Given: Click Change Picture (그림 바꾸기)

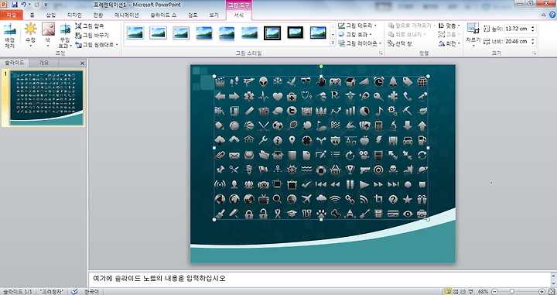Looking at the screenshot, I should 92,35.
